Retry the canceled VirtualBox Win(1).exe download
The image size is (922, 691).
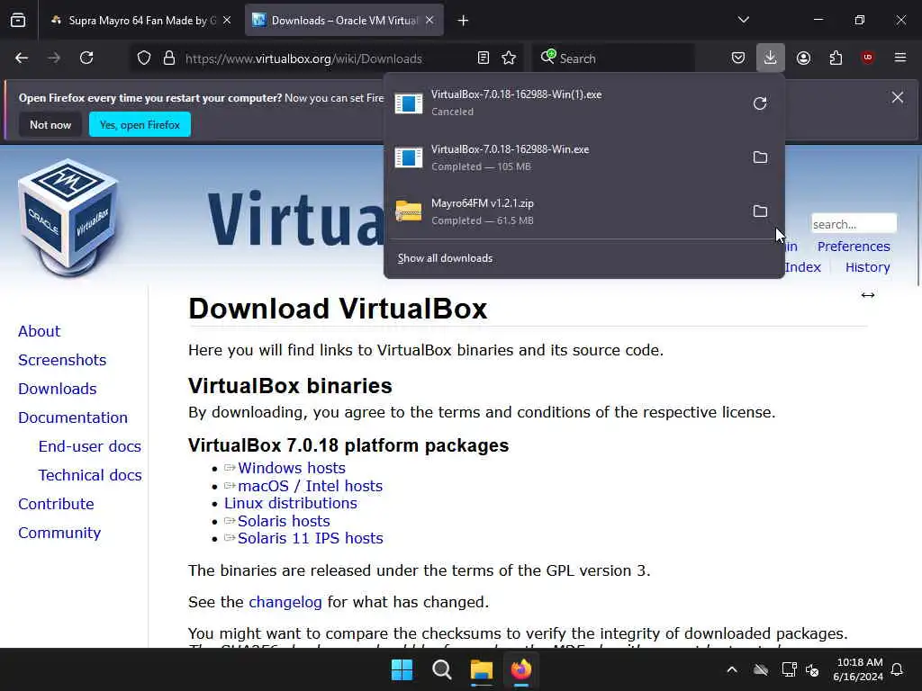pyautogui.click(x=760, y=103)
